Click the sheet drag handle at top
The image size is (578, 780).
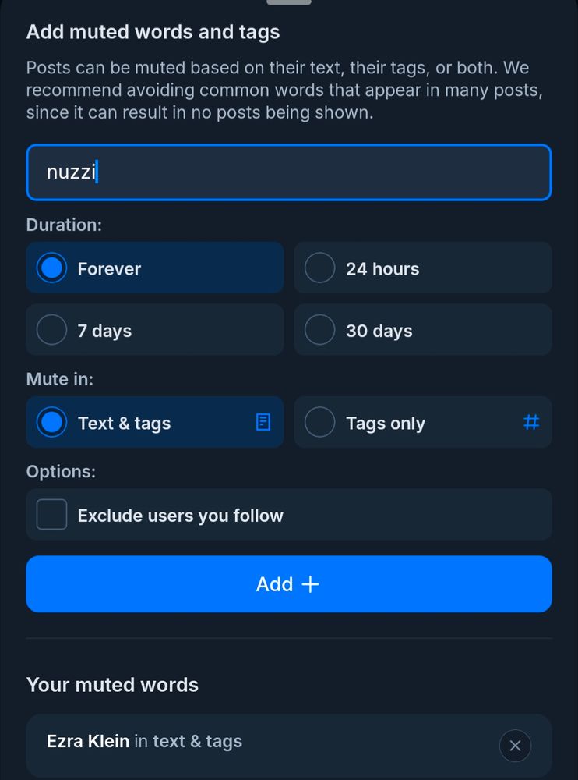click(289, 2)
